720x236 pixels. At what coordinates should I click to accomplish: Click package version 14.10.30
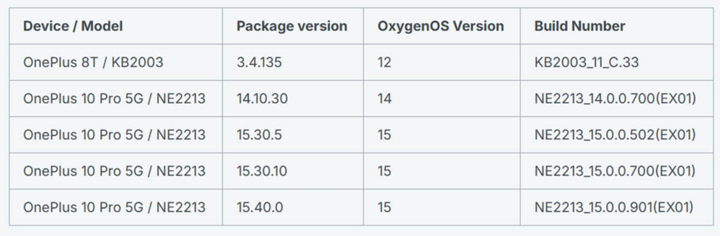pyautogui.click(x=262, y=98)
